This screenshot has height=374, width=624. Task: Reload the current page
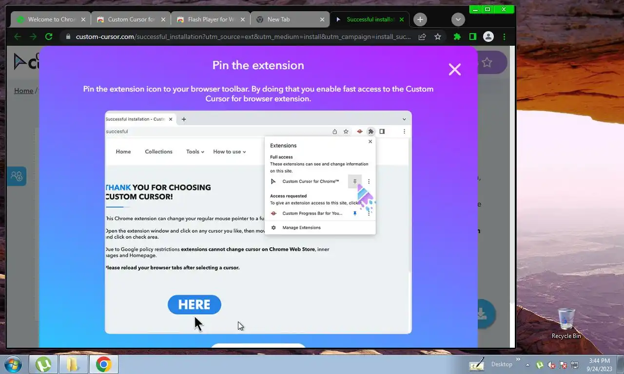coord(49,37)
